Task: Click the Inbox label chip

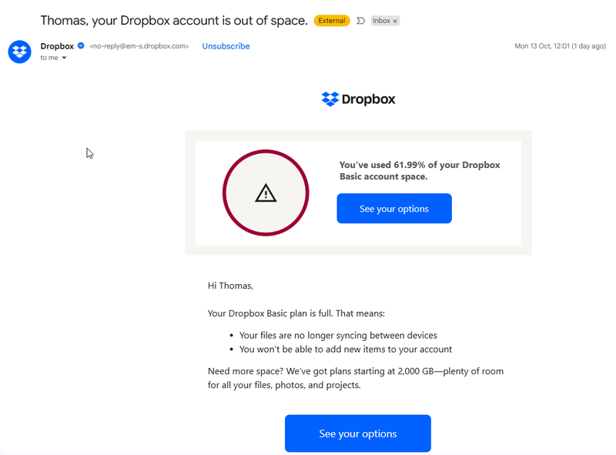Action: pyautogui.click(x=381, y=21)
